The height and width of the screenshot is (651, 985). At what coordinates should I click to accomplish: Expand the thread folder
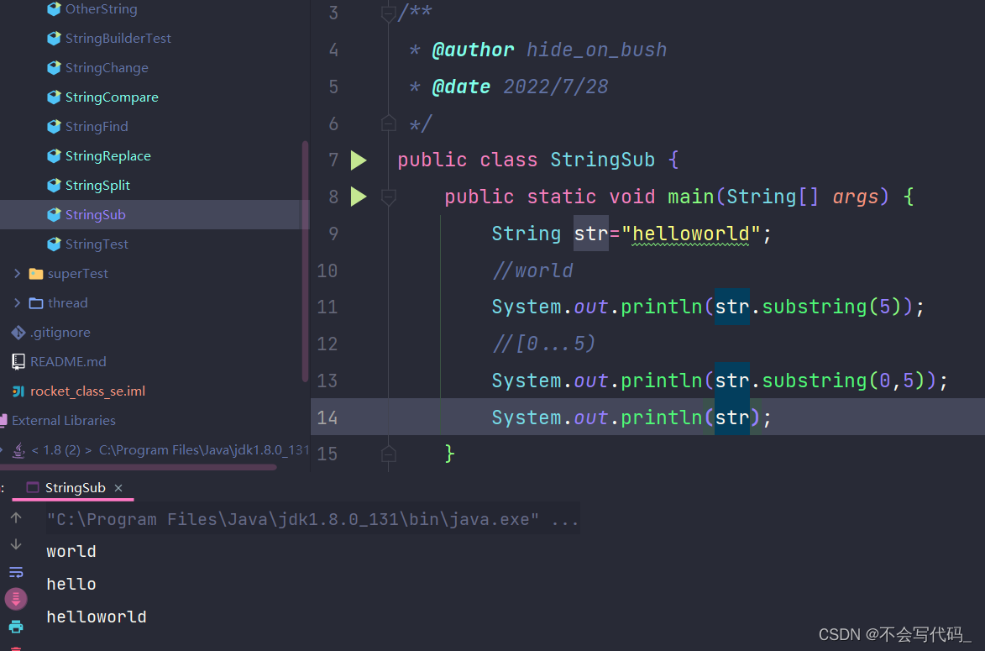click(17, 303)
